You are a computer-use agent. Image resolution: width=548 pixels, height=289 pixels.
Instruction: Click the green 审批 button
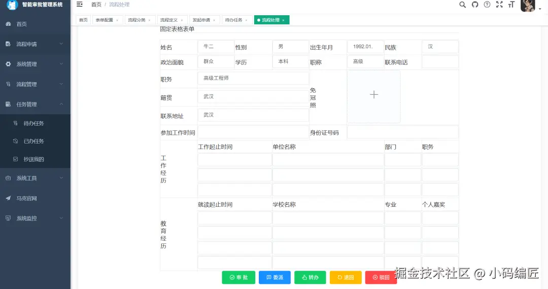238,277
